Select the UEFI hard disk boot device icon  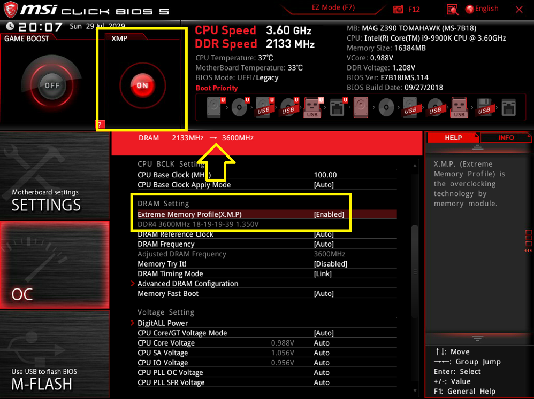tap(215, 107)
